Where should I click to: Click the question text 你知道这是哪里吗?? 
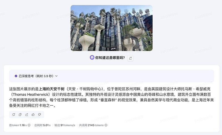tap(110, 58)
